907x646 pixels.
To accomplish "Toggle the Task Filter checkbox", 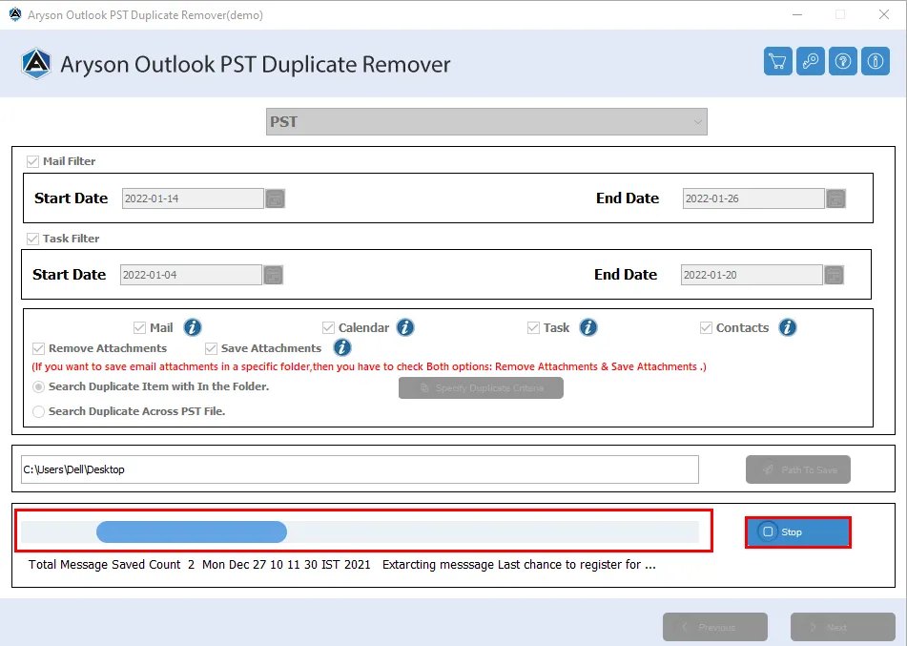I will point(33,239).
